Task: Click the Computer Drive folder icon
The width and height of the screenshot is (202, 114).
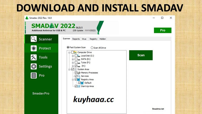Action: click(x=75, y=52)
